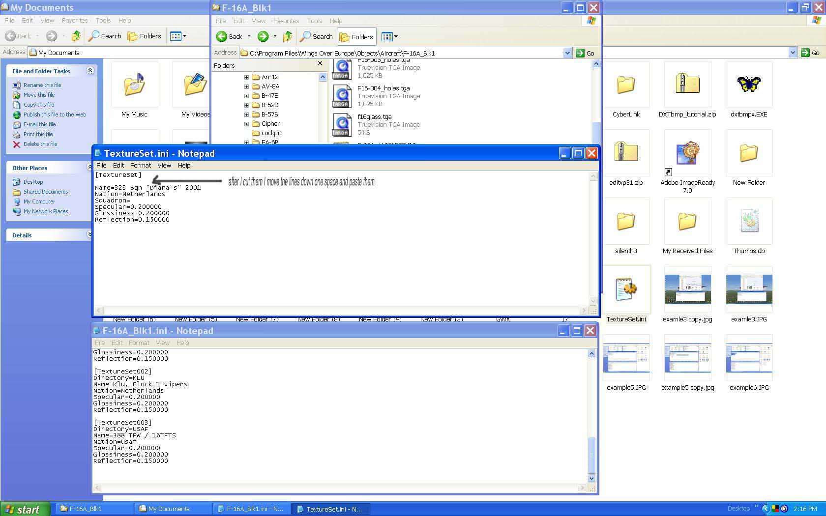Toggle Folders pane button in F-16A_Blk1 window
The height and width of the screenshot is (516, 826).
coord(356,37)
